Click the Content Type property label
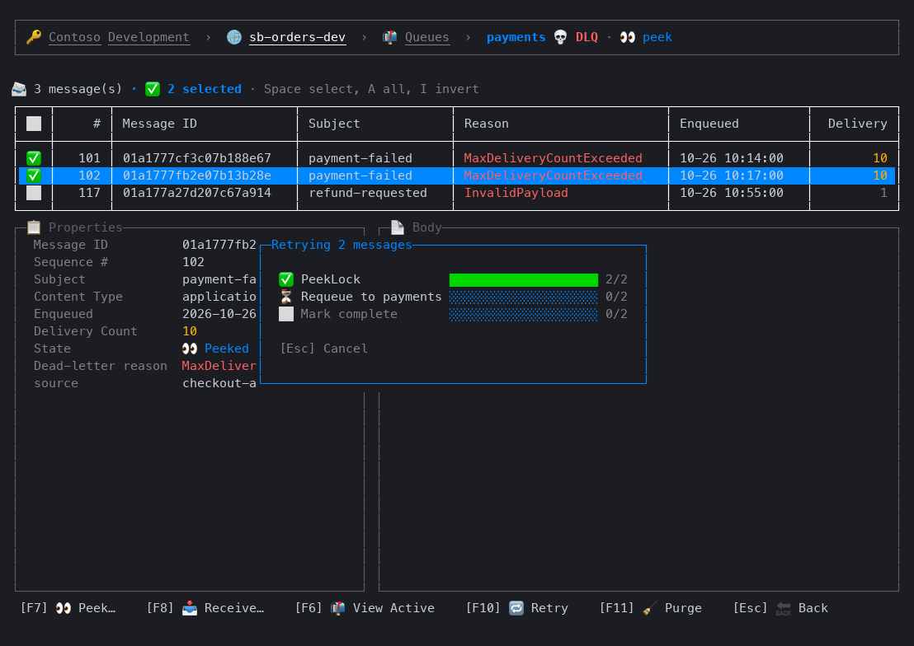 78,297
